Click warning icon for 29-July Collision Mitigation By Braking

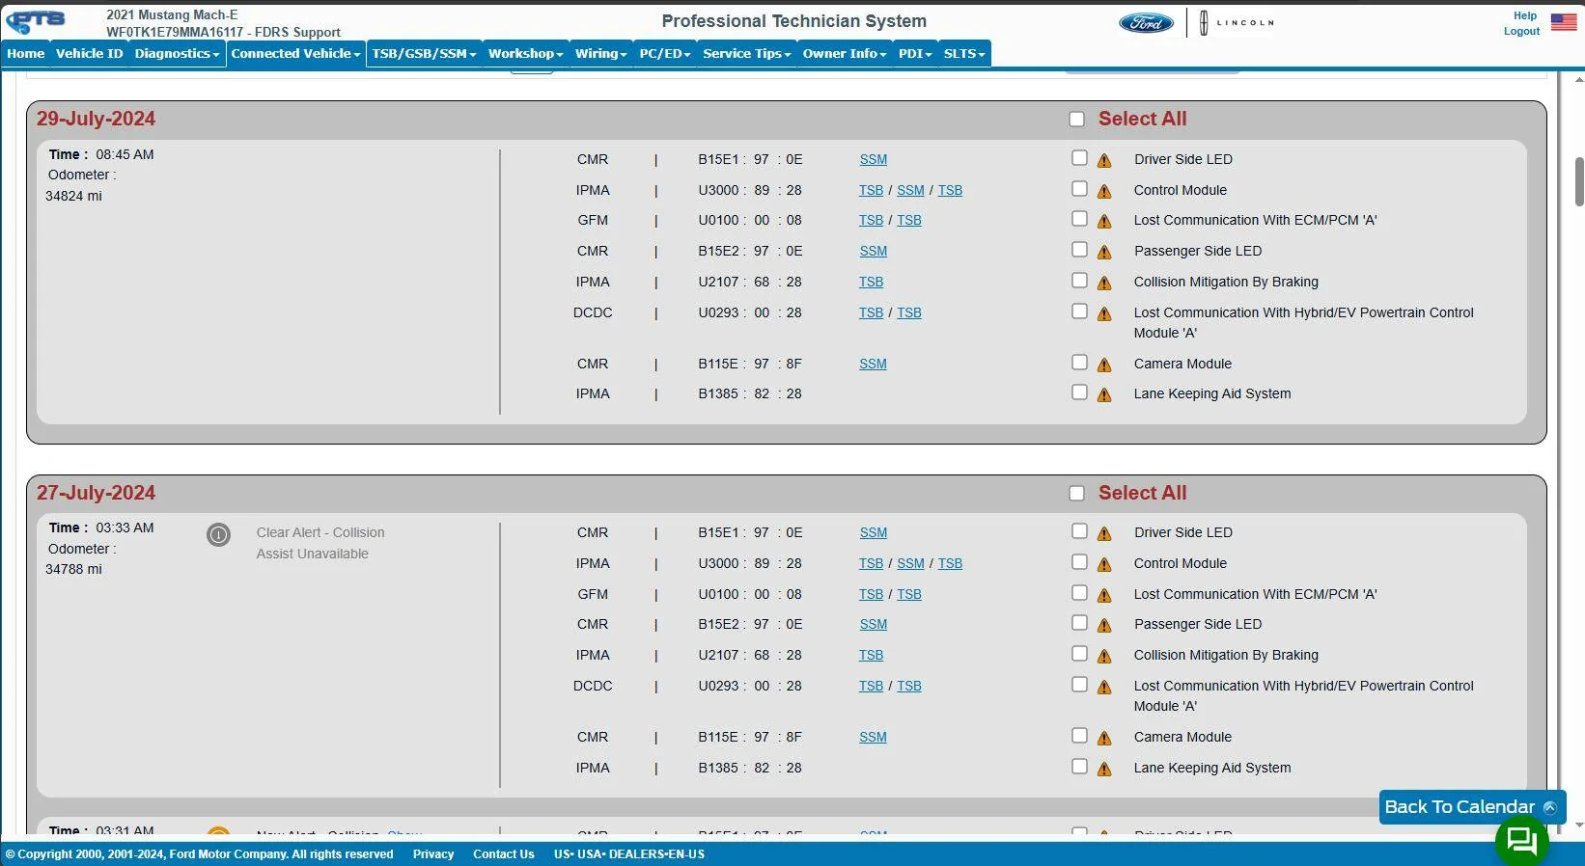pos(1104,283)
